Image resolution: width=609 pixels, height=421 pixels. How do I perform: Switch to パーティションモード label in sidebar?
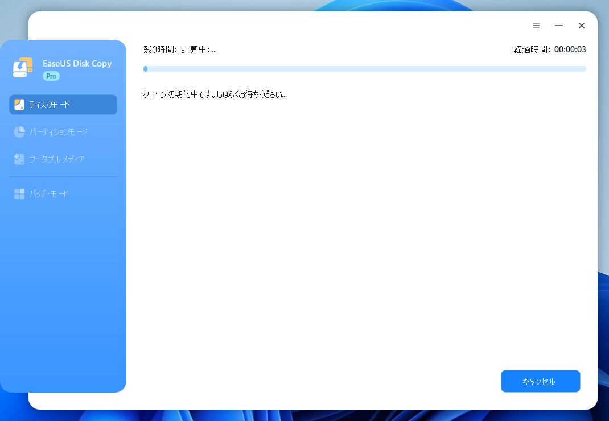tap(58, 132)
